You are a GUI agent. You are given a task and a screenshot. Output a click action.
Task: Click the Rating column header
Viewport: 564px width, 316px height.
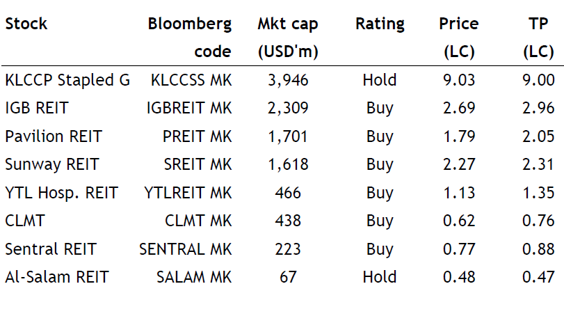pyautogui.click(x=380, y=24)
